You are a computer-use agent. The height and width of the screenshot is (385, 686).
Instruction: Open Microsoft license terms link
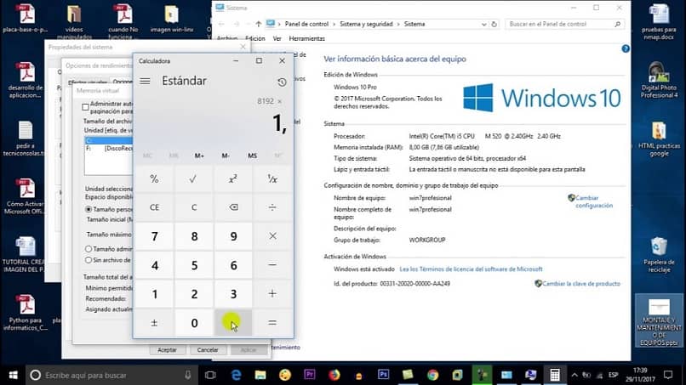coord(471,269)
